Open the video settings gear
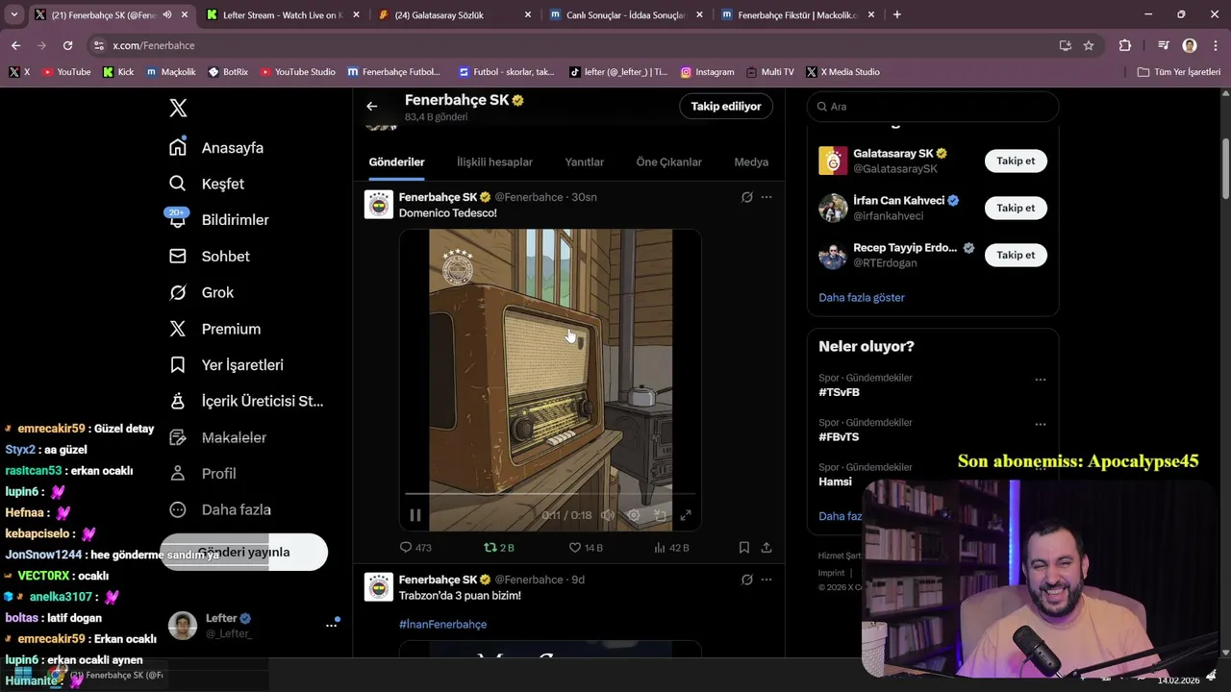The image size is (1231, 692). click(x=634, y=515)
